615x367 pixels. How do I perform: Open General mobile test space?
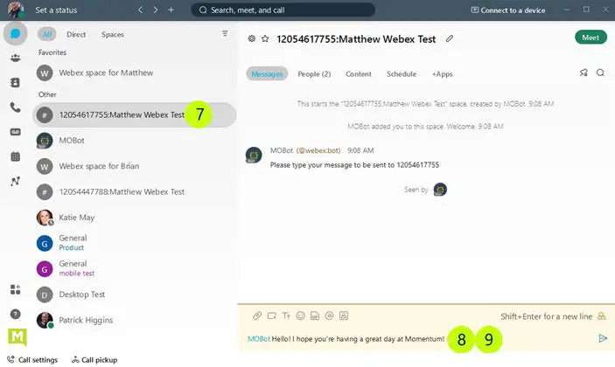click(135, 268)
